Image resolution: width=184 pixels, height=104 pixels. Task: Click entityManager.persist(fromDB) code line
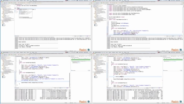pyautogui.click(x=30, y=80)
